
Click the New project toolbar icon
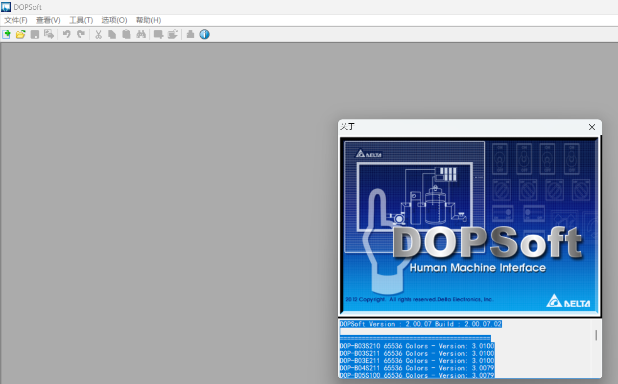6,34
